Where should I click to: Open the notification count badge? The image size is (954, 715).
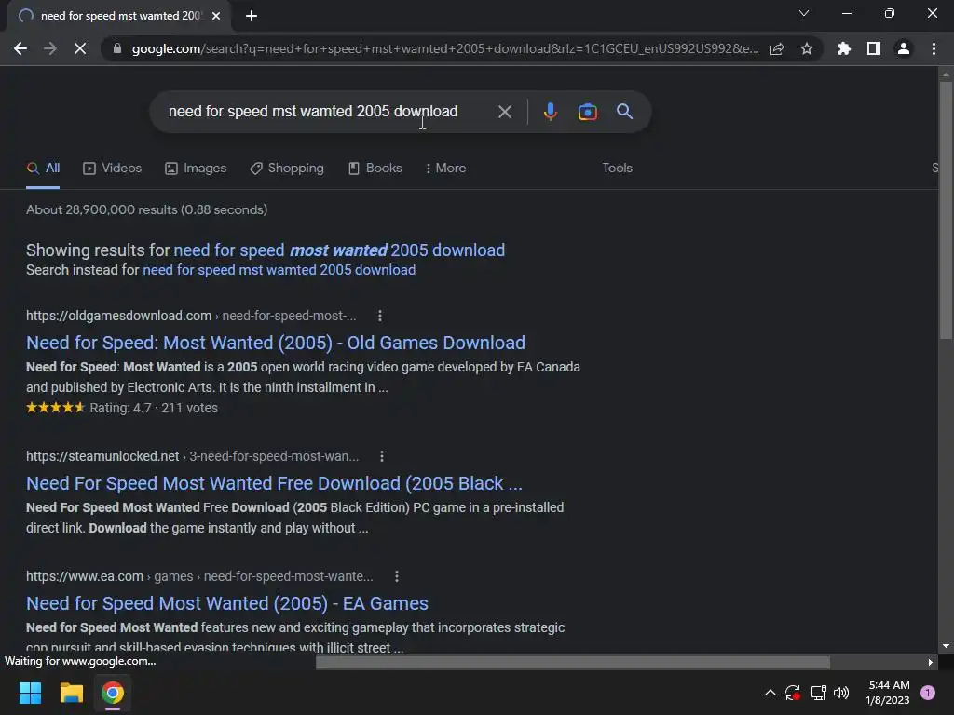pyautogui.click(x=928, y=693)
